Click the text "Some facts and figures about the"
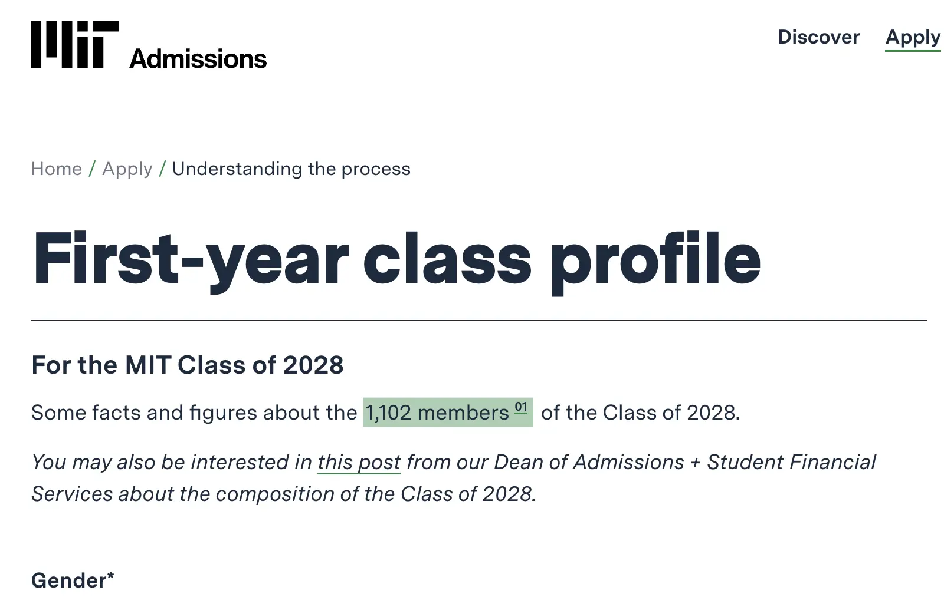944x607 pixels. click(194, 413)
